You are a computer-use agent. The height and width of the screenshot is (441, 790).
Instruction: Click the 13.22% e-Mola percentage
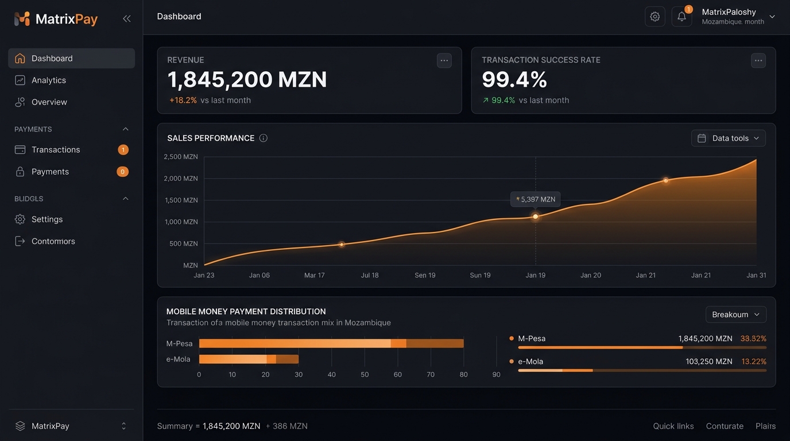click(x=754, y=362)
